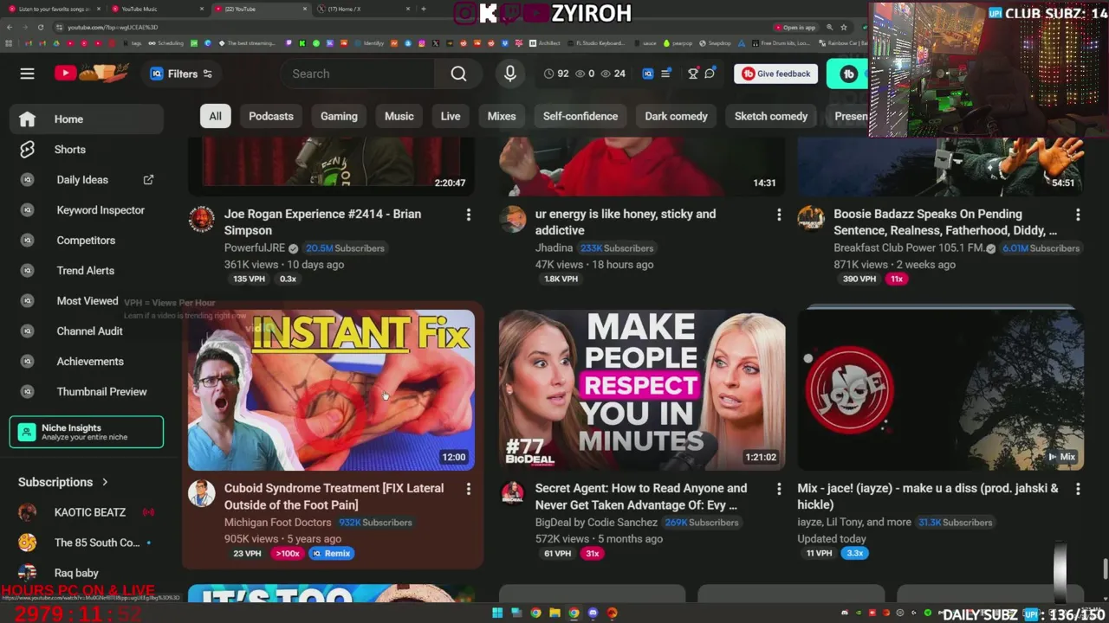The width and height of the screenshot is (1109, 623).
Task: Open more options for Boosie Badazz video
Action: click(x=1078, y=214)
